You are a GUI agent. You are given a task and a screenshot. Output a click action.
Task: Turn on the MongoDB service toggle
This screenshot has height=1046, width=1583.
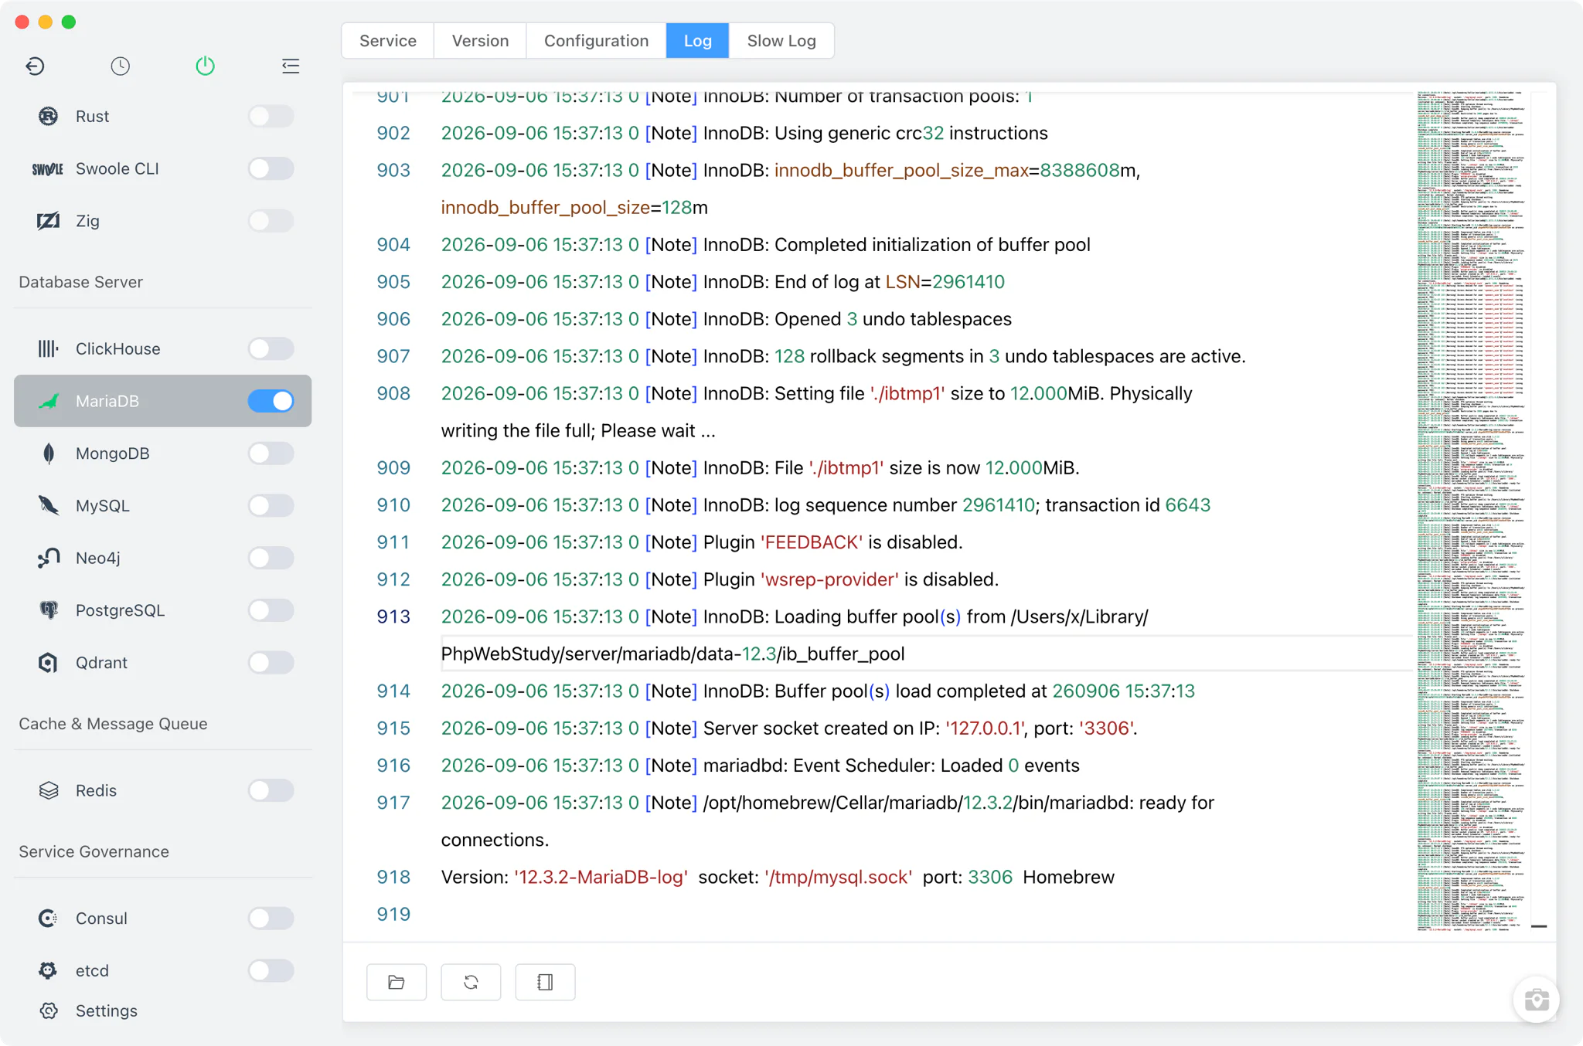point(271,453)
